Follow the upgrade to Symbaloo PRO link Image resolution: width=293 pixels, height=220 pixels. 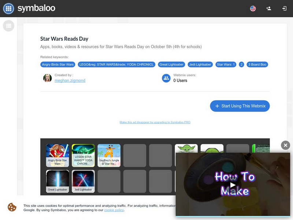point(155,122)
